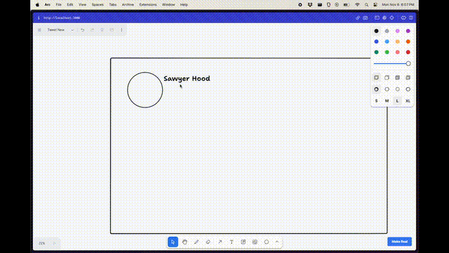Choose the eraser tool
Screen dimensions: 449x253
208,242
